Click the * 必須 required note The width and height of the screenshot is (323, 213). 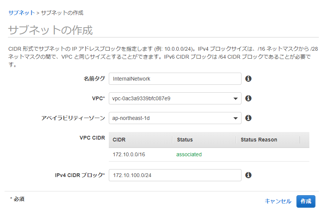click(17, 199)
